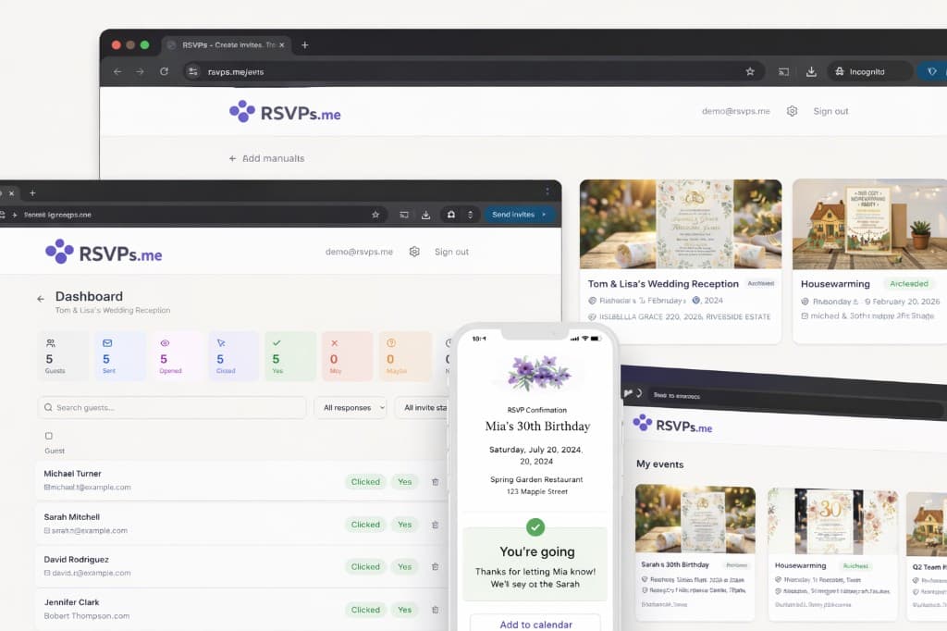Click the RSVPs.me purple logo icon
Viewport: 947px width, 631px height.
[x=61, y=251]
